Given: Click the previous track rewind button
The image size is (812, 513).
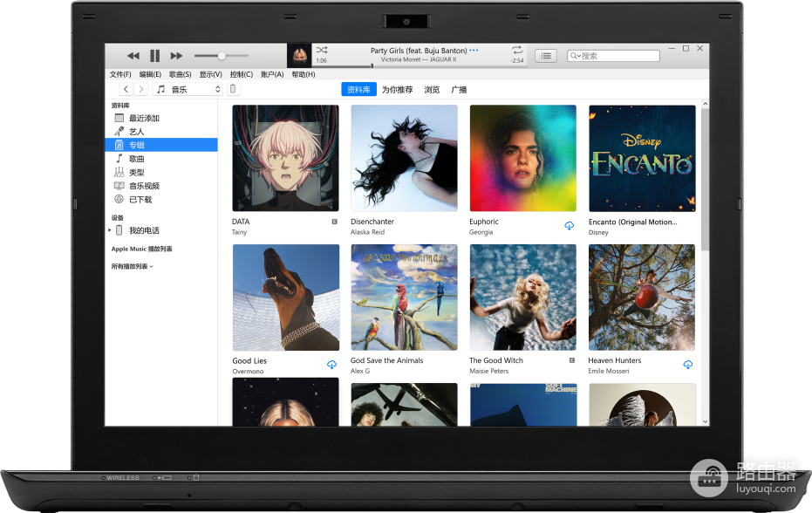Looking at the screenshot, I should point(133,56).
